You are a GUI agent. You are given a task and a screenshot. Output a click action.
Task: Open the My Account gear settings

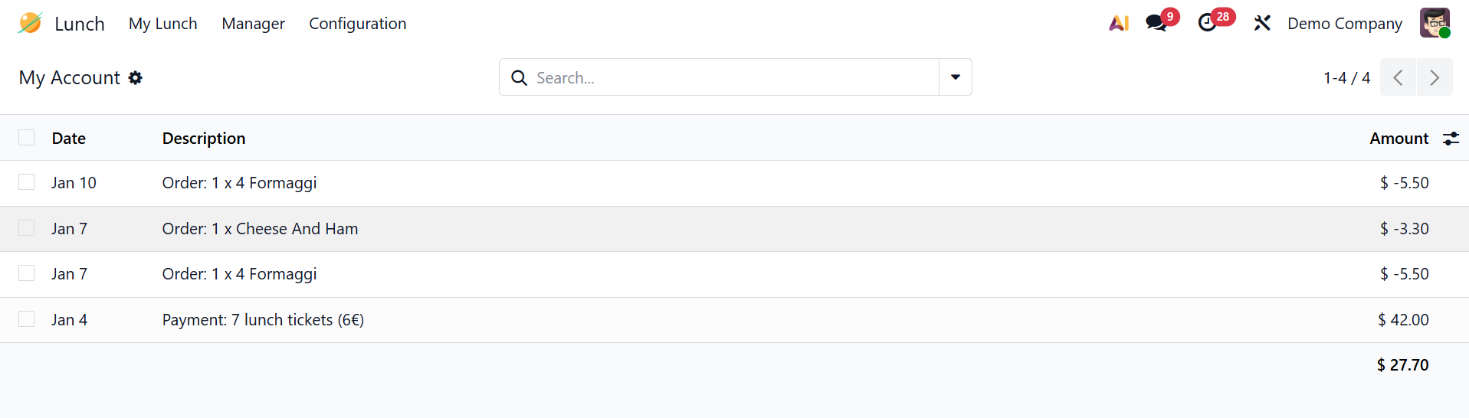click(136, 77)
